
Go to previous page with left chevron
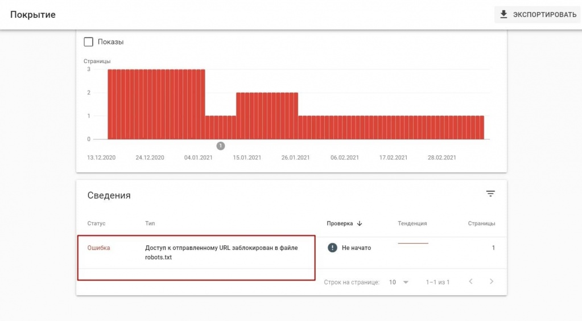(470, 282)
